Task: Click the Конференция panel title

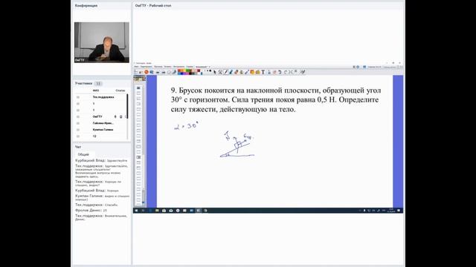Action: point(86,5)
